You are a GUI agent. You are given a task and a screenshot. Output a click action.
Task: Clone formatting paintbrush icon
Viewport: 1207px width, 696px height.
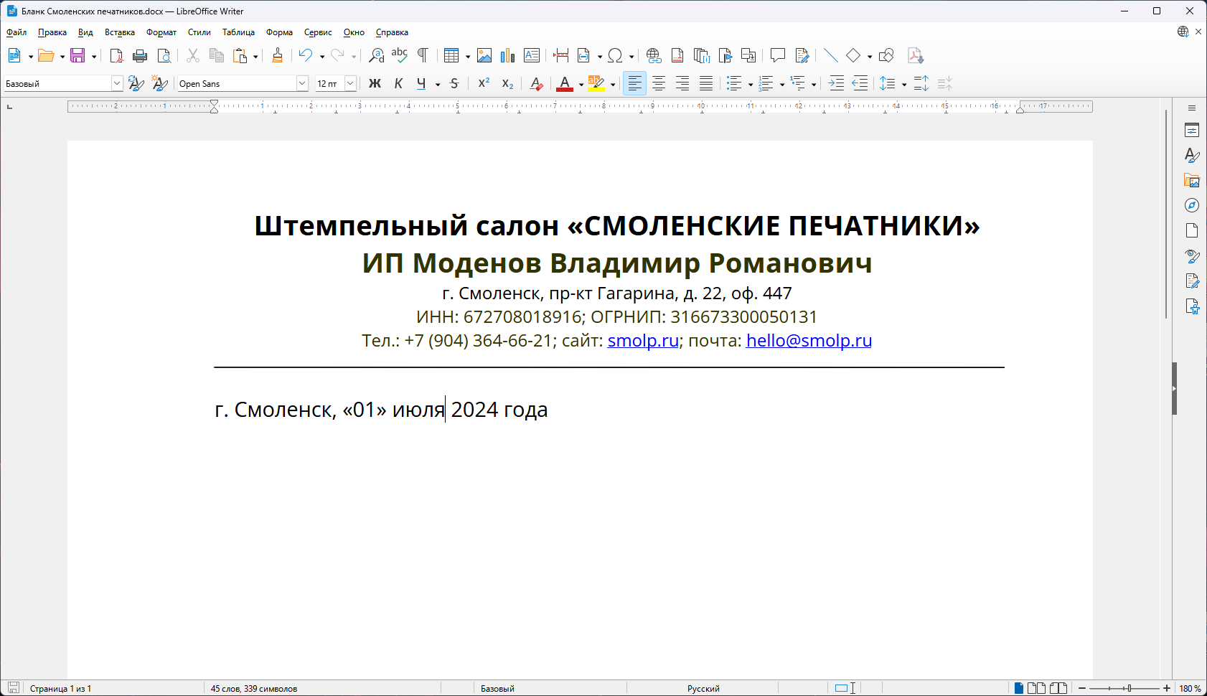(x=277, y=55)
